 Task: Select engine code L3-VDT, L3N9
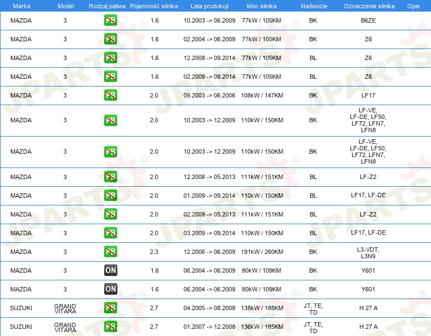[368, 253]
